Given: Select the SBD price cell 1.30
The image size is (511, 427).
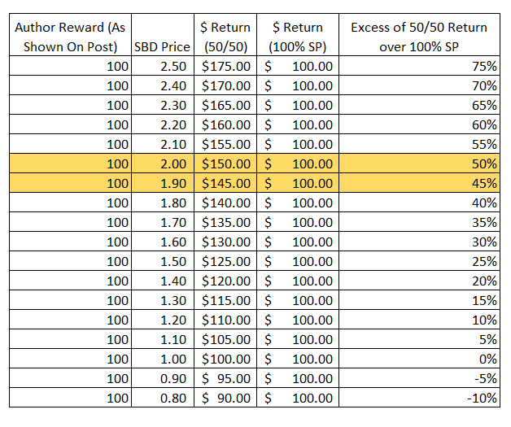Looking at the screenshot, I should click(163, 301).
